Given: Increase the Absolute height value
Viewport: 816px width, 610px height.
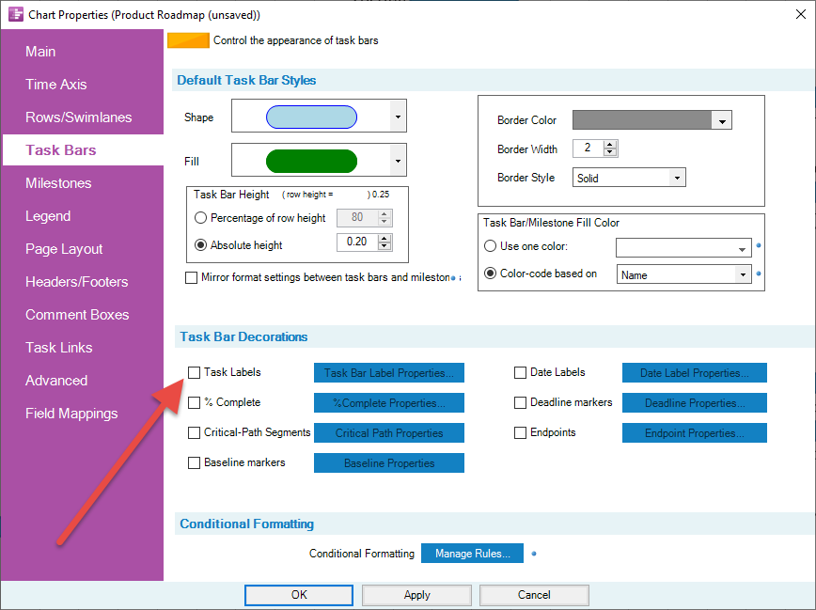Looking at the screenshot, I should tap(384, 239).
